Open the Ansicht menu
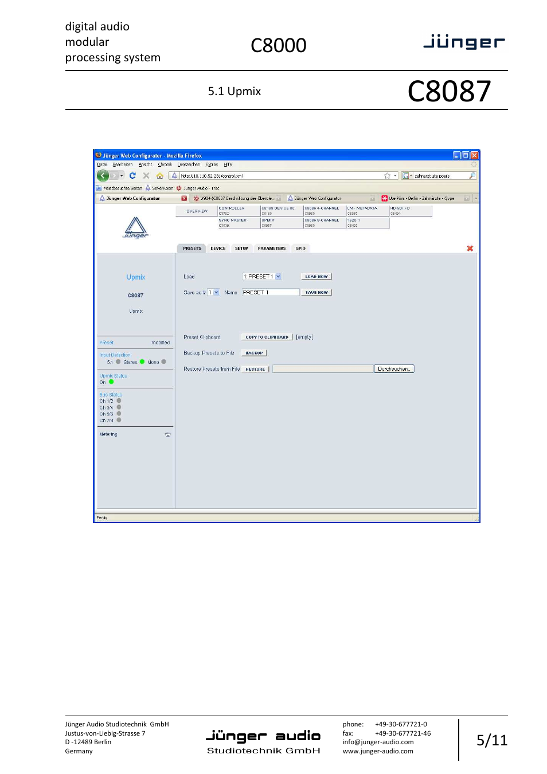 pos(146,164)
